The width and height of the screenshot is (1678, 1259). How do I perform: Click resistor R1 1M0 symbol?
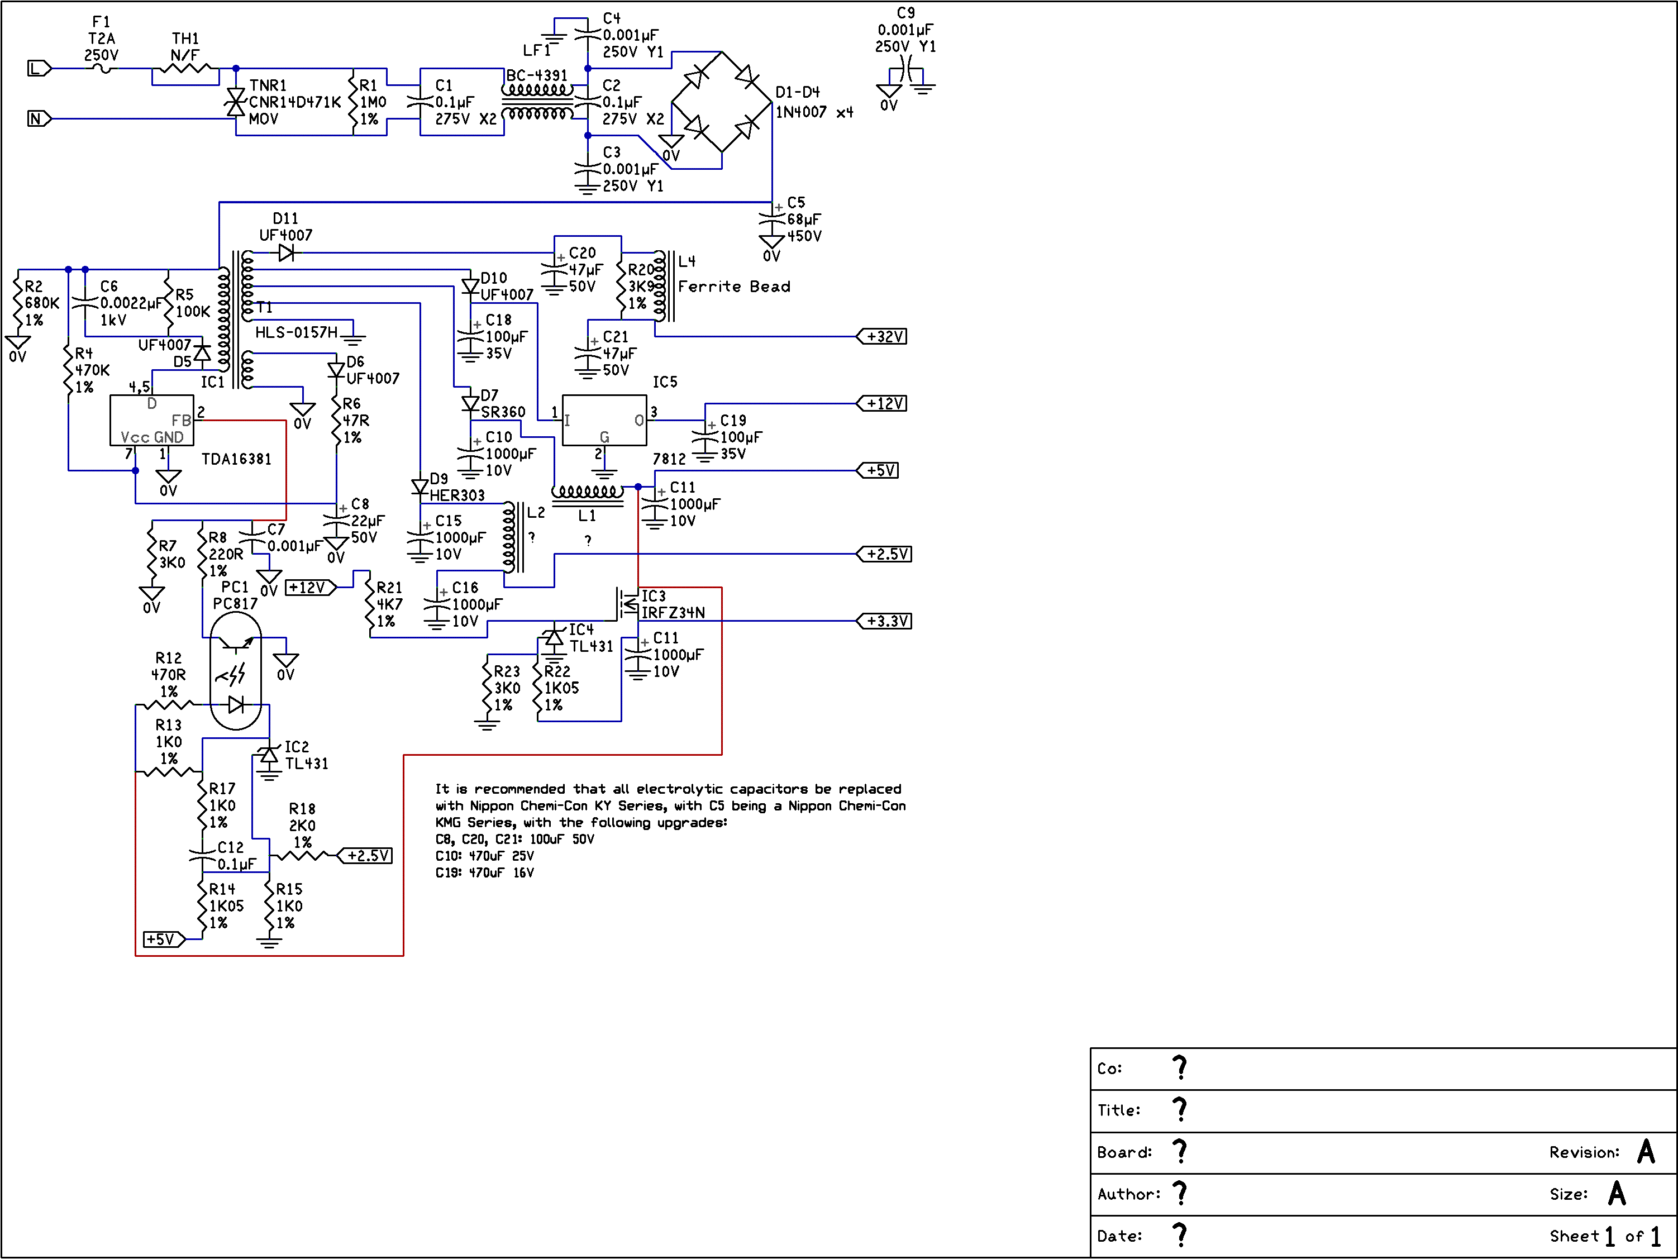354,101
